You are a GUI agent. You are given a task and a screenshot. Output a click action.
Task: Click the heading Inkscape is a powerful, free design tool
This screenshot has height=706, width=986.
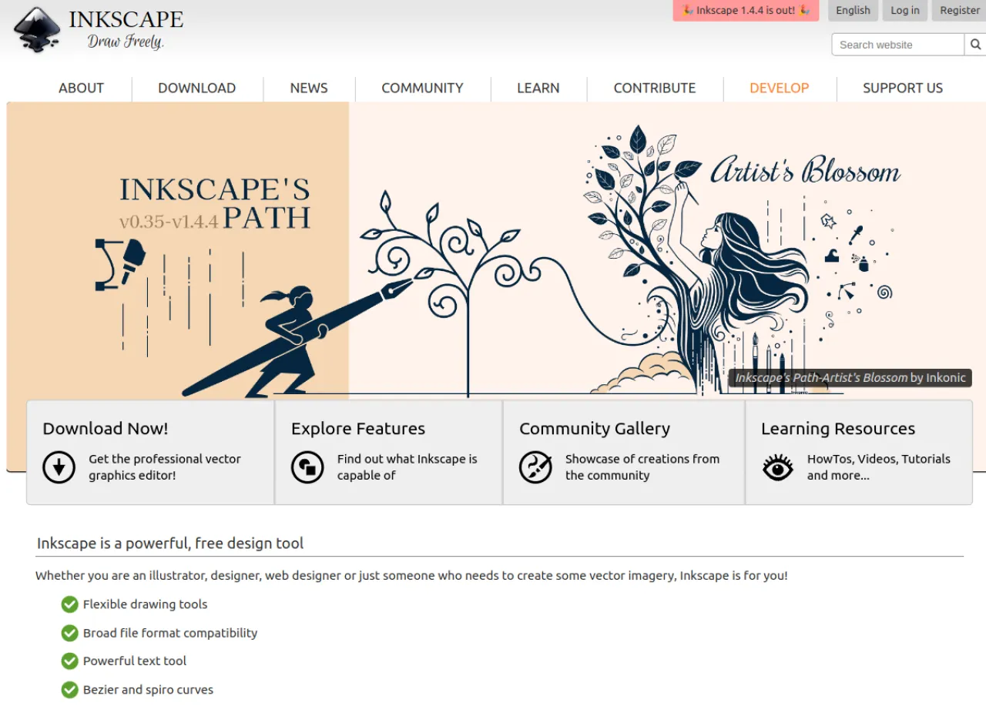pyautogui.click(x=170, y=543)
